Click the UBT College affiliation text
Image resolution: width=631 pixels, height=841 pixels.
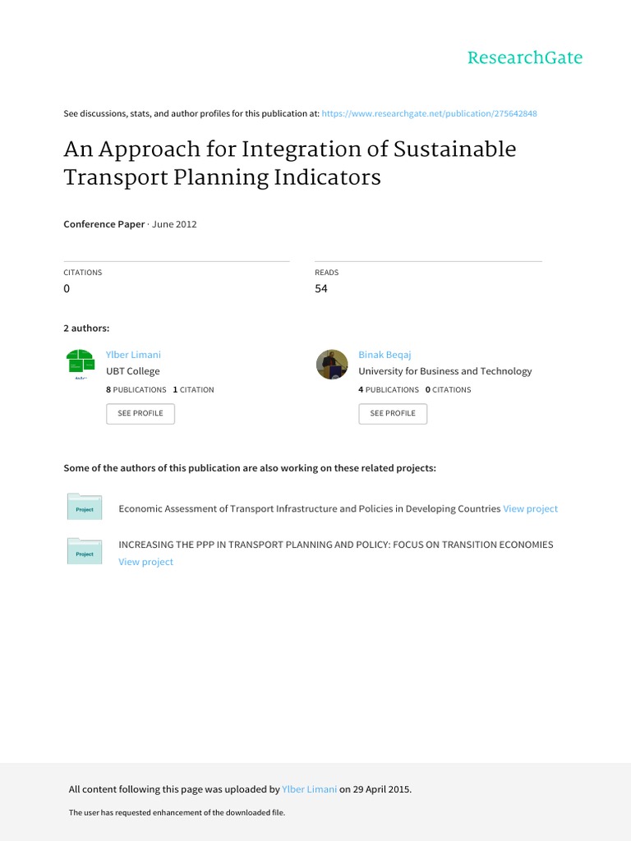[x=133, y=371]
